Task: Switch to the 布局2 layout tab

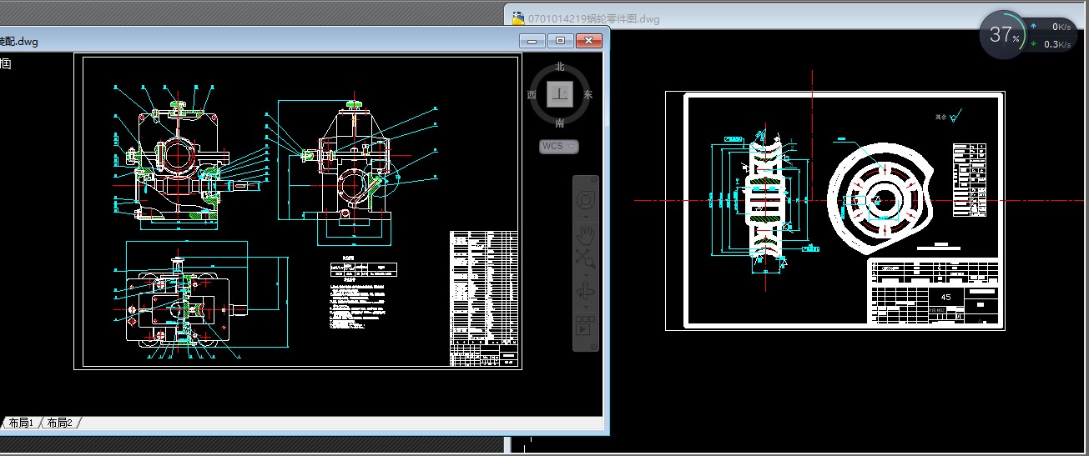Action: (x=59, y=423)
